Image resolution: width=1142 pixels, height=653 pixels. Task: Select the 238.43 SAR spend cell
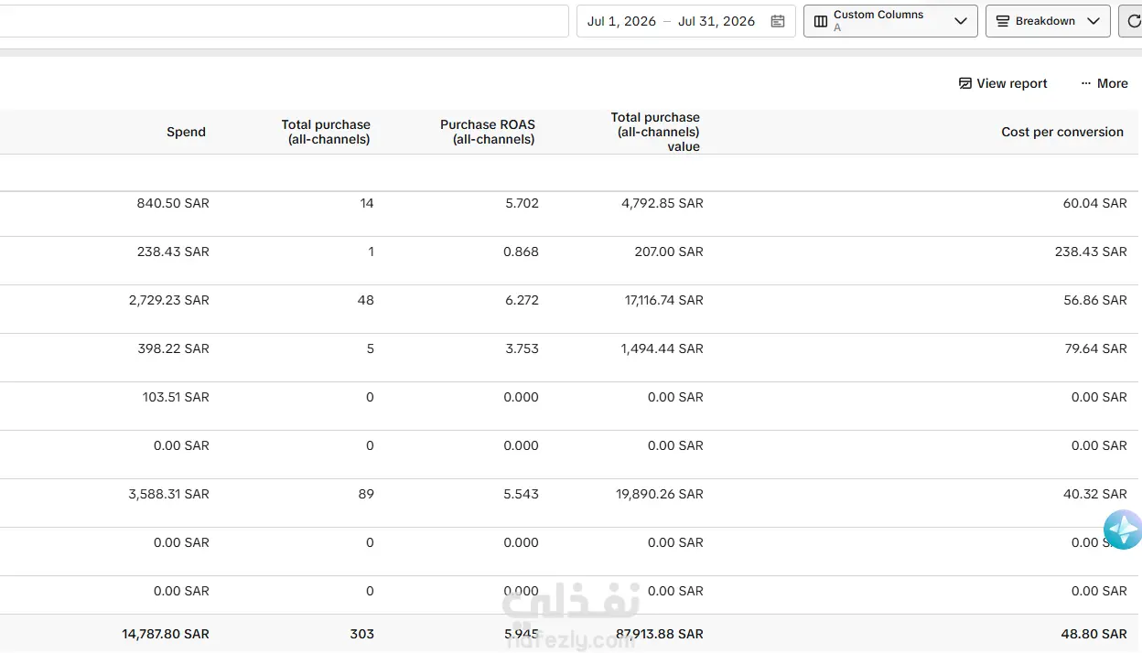[x=173, y=252]
